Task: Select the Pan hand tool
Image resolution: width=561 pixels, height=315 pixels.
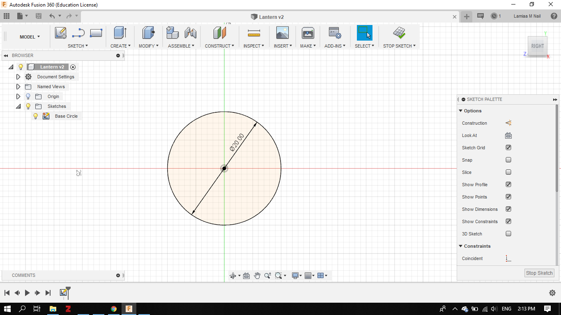Action: [257, 276]
